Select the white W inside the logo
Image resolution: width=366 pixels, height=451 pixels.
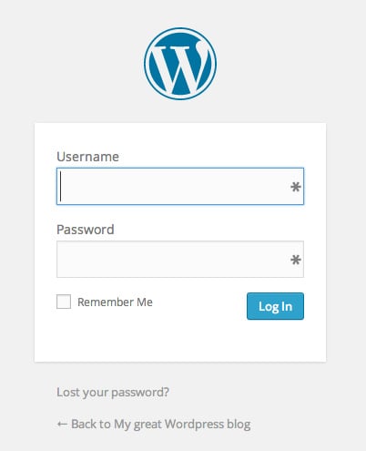coord(181,68)
